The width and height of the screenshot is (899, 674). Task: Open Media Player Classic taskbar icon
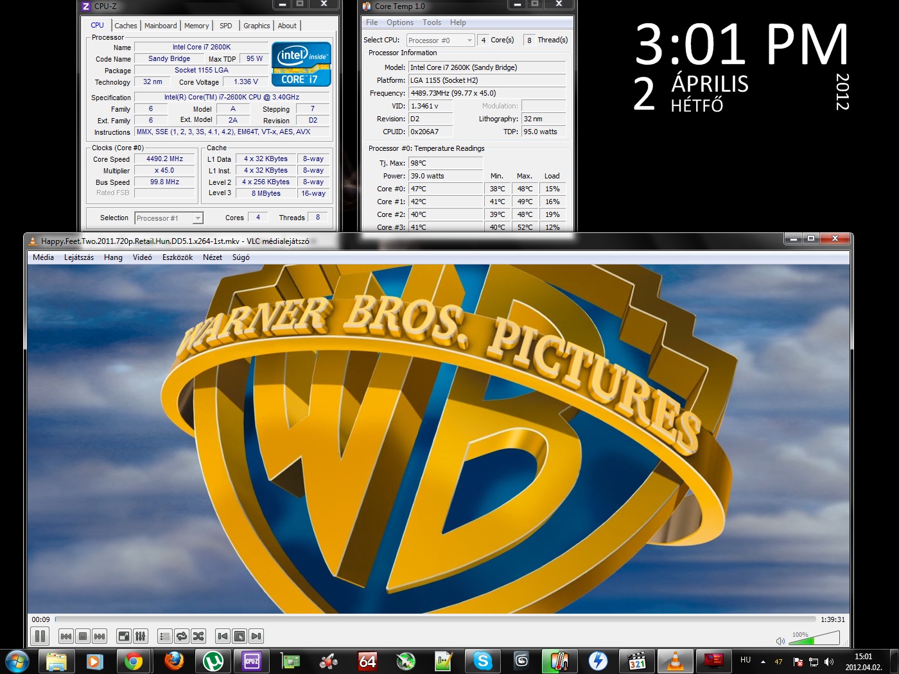[636, 661]
